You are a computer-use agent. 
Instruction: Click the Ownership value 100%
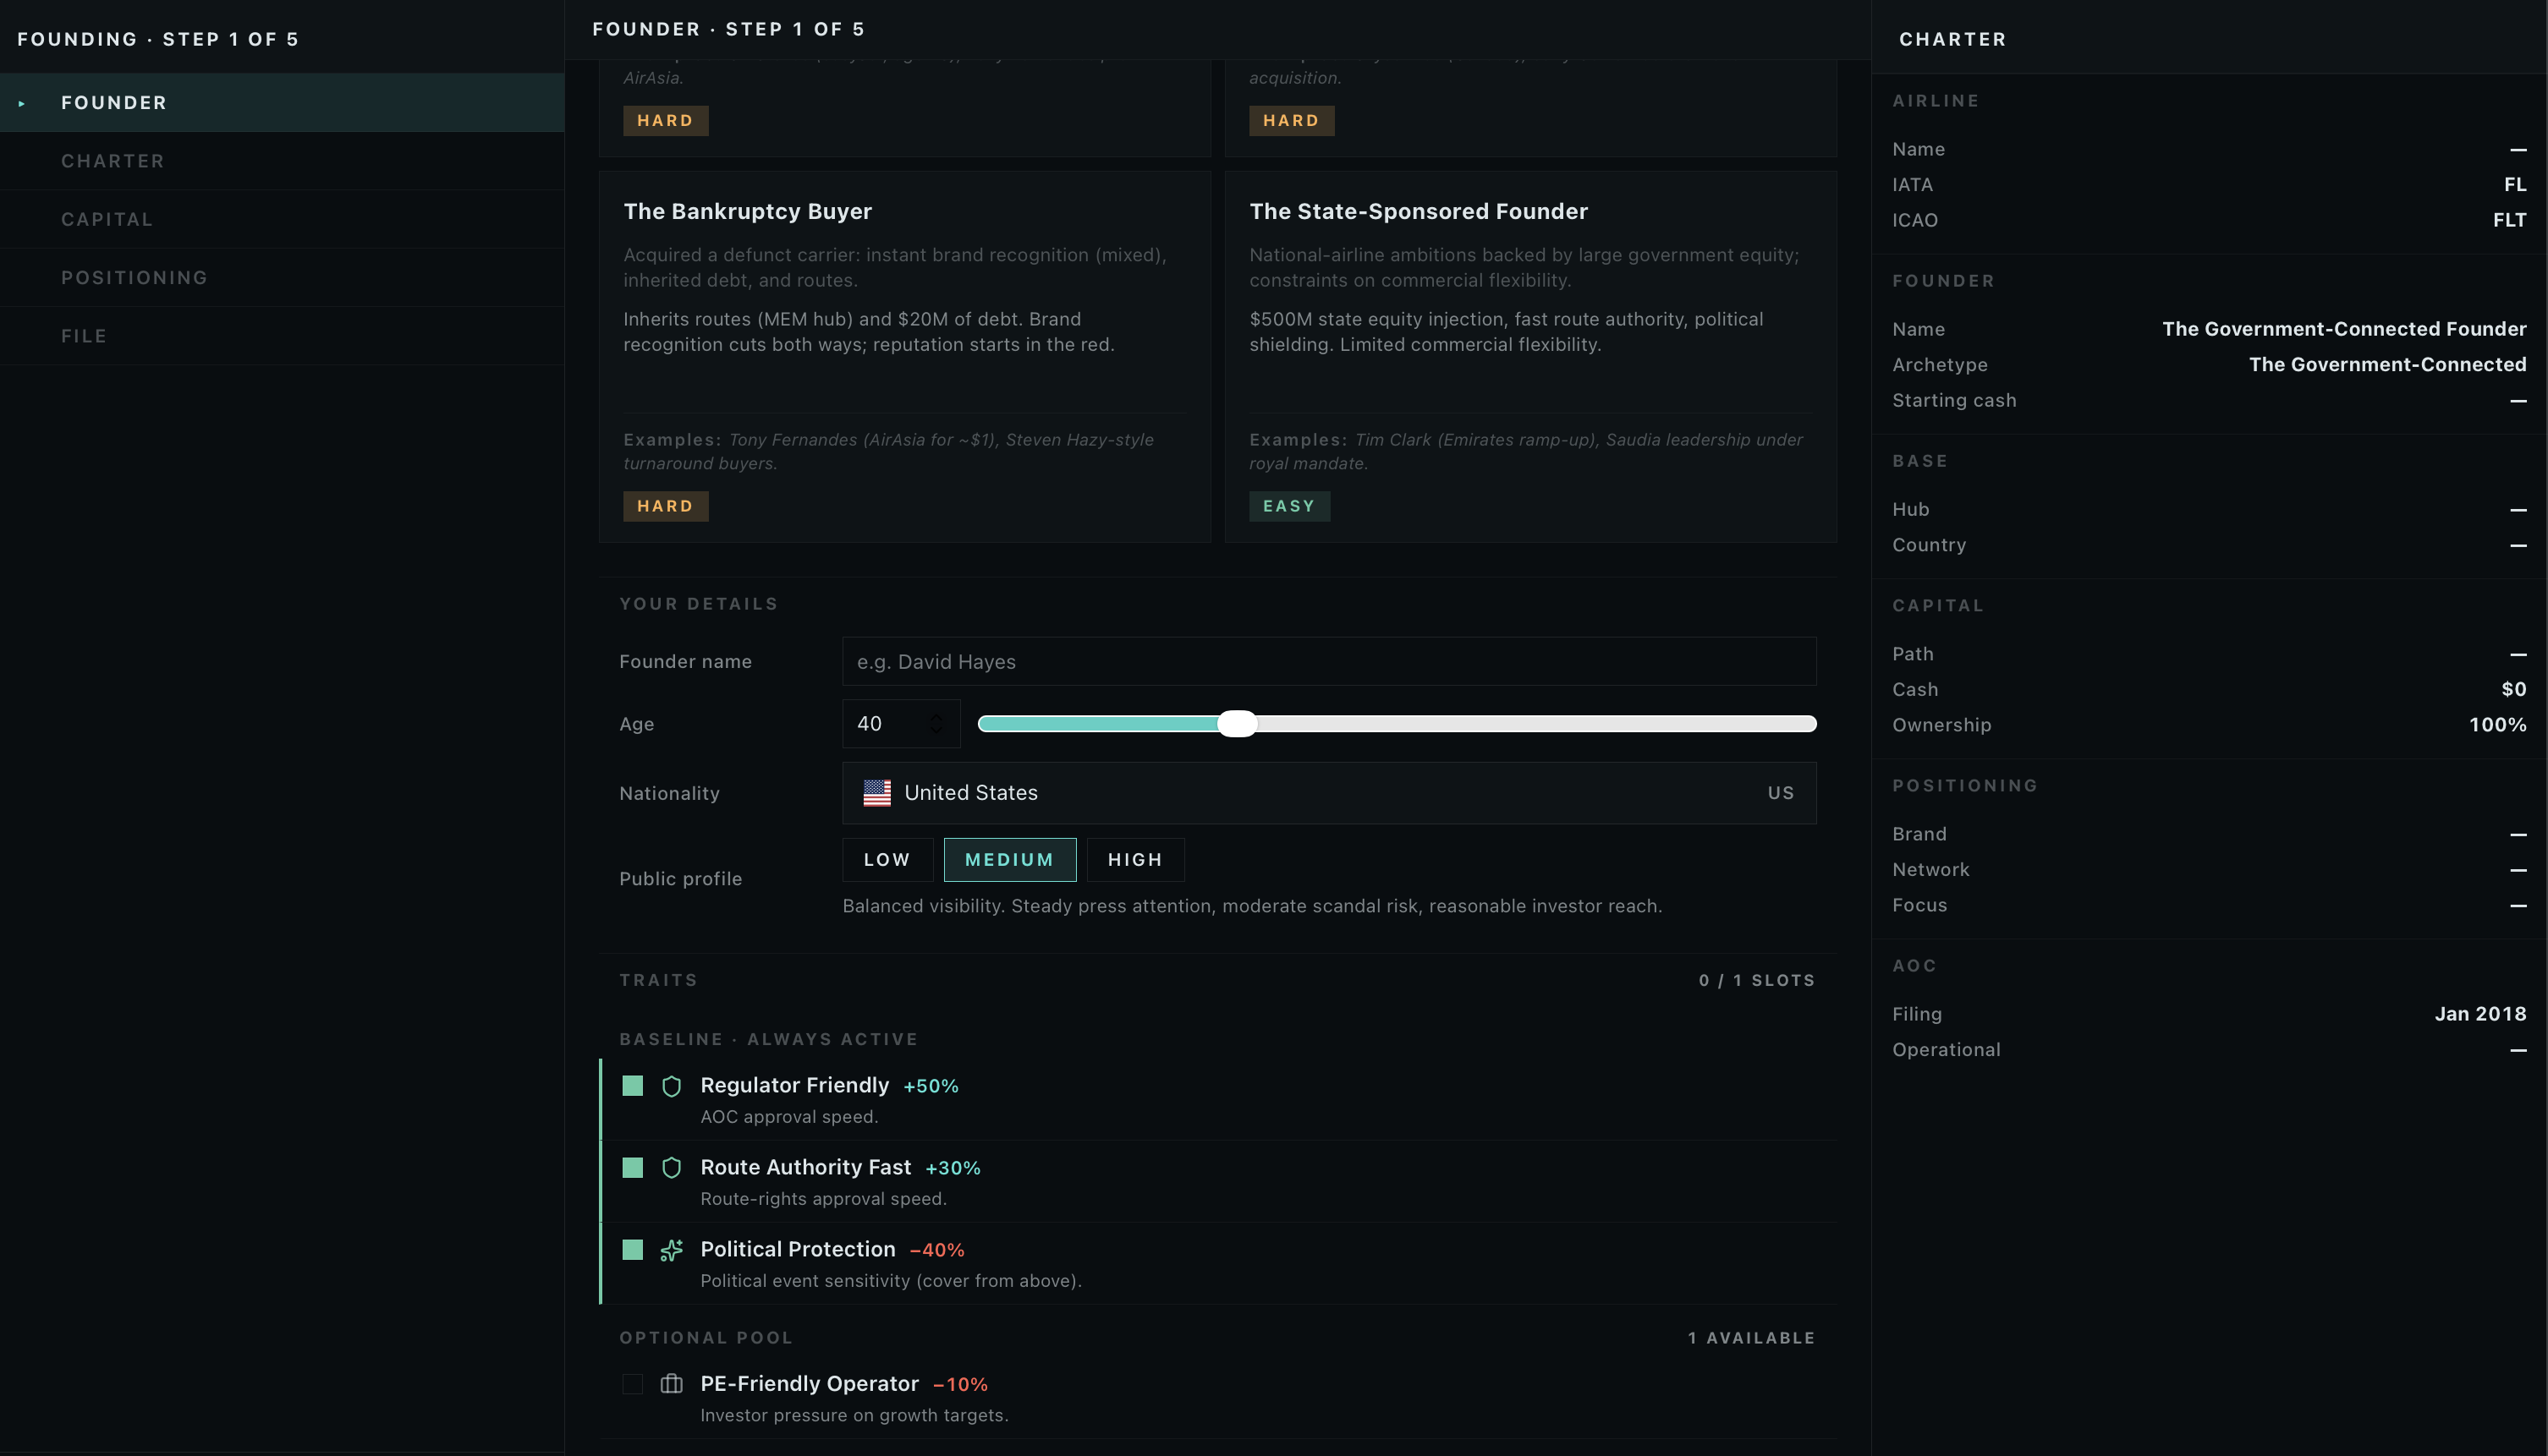point(2498,725)
